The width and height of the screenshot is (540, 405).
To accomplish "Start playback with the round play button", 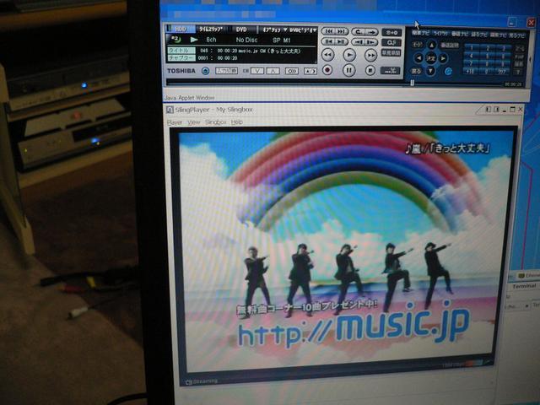I will pyautogui.click(x=349, y=55).
